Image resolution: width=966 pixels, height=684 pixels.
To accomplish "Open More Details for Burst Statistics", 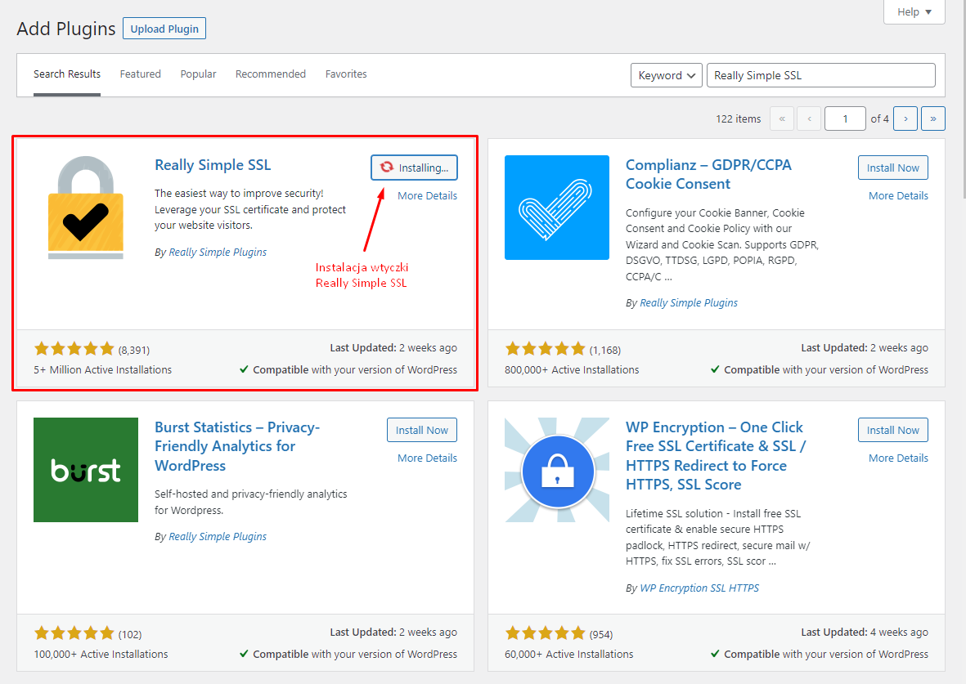I will (x=428, y=458).
